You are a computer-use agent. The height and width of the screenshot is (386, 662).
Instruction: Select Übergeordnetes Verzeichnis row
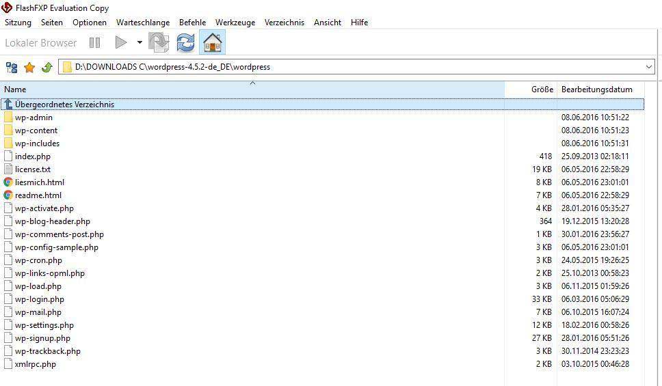point(323,105)
